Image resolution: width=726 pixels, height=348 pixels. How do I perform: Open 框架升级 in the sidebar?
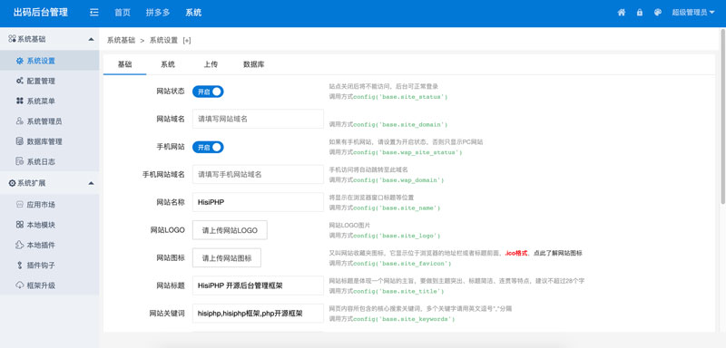[x=41, y=285]
